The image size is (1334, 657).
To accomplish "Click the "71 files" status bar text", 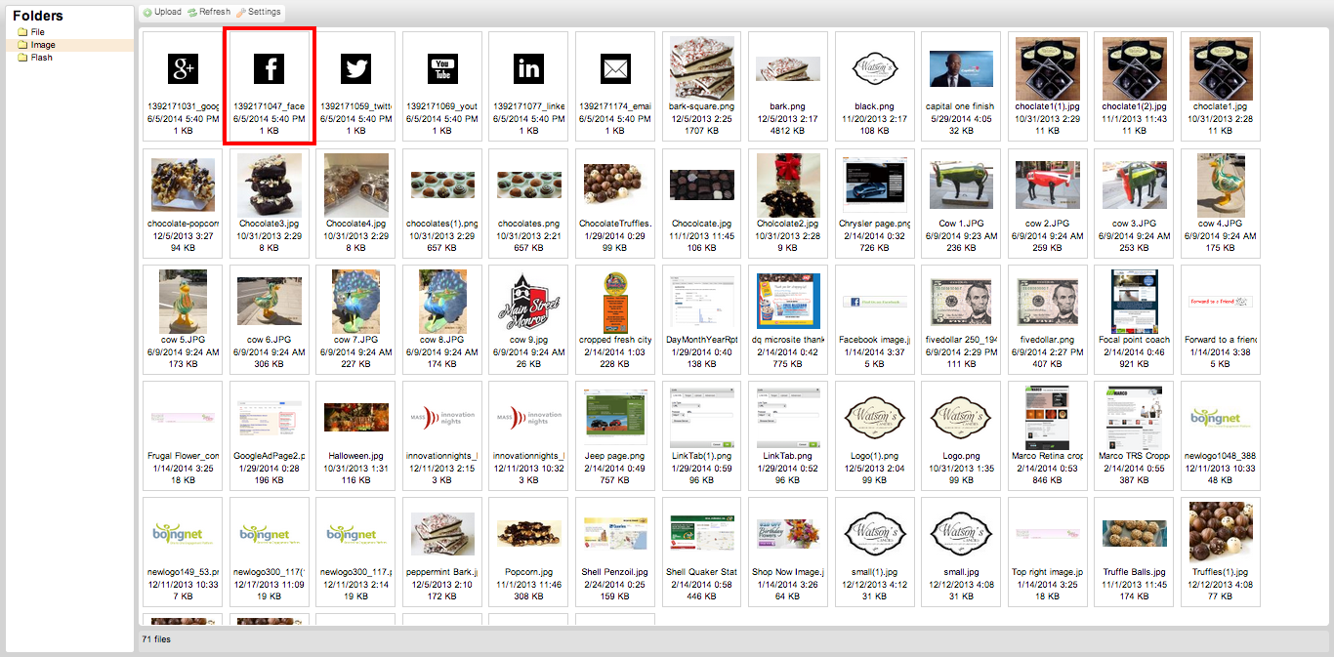I will [155, 640].
